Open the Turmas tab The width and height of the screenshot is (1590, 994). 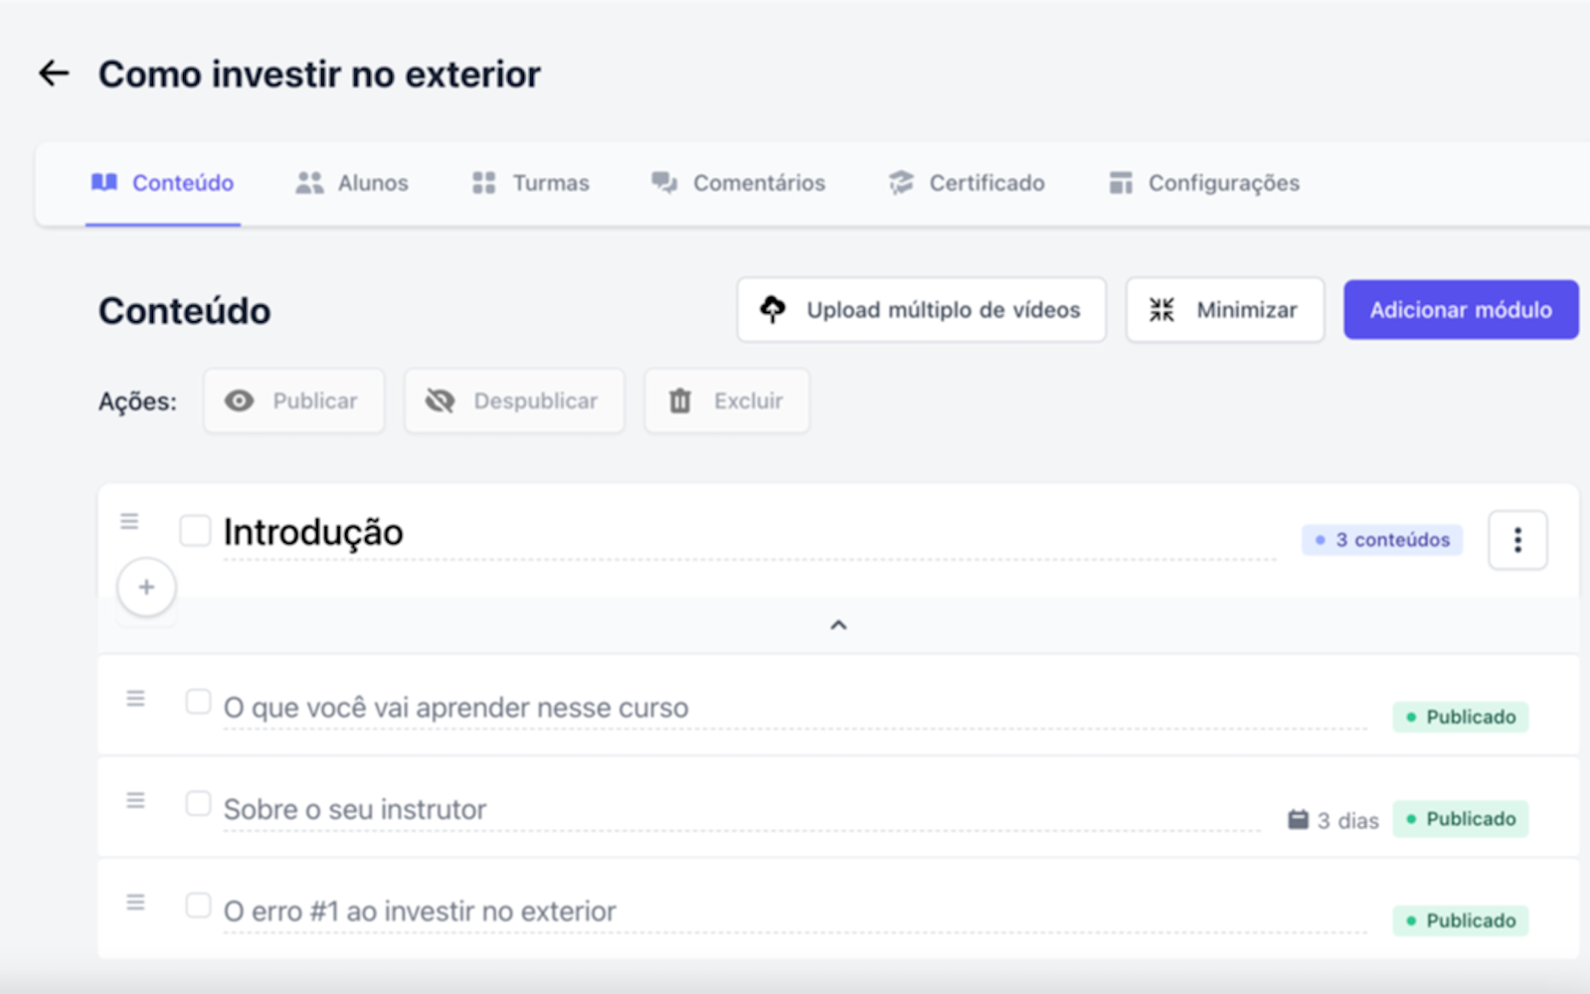tap(531, 183)
